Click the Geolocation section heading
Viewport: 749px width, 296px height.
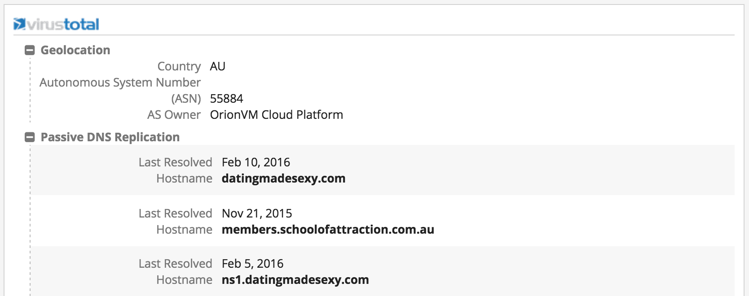click(x=75, y=50)
